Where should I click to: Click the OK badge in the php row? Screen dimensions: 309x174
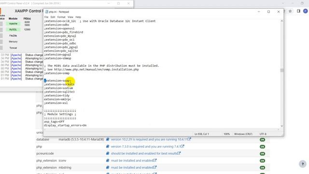pos(262,147)
